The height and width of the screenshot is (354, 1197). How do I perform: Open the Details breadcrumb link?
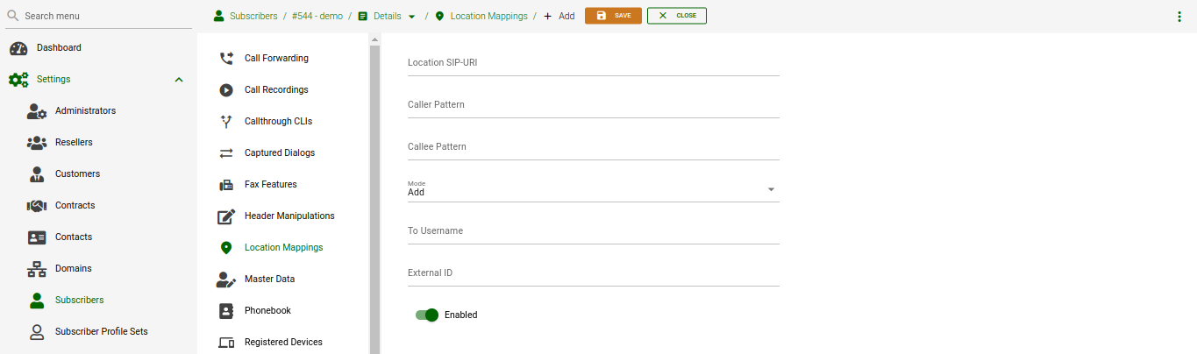[387, 16]
